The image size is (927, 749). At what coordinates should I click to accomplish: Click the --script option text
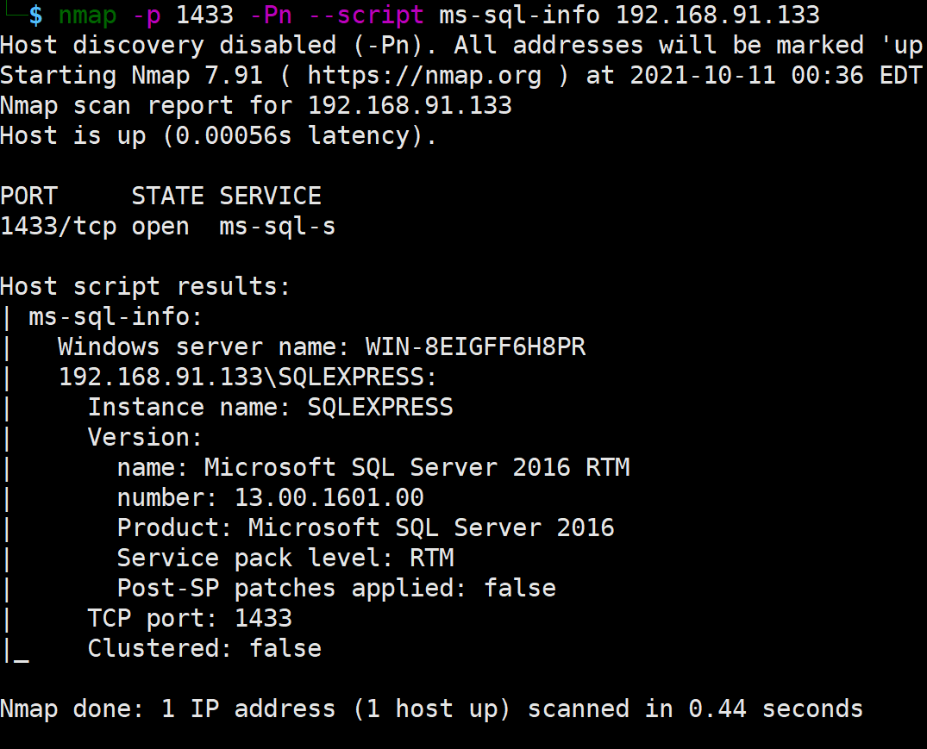click(366, 15)
